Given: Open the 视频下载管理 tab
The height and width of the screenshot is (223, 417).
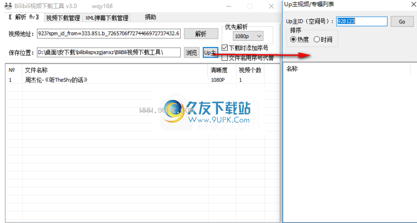Looking at the screenshot, I should tap(63, 18).
